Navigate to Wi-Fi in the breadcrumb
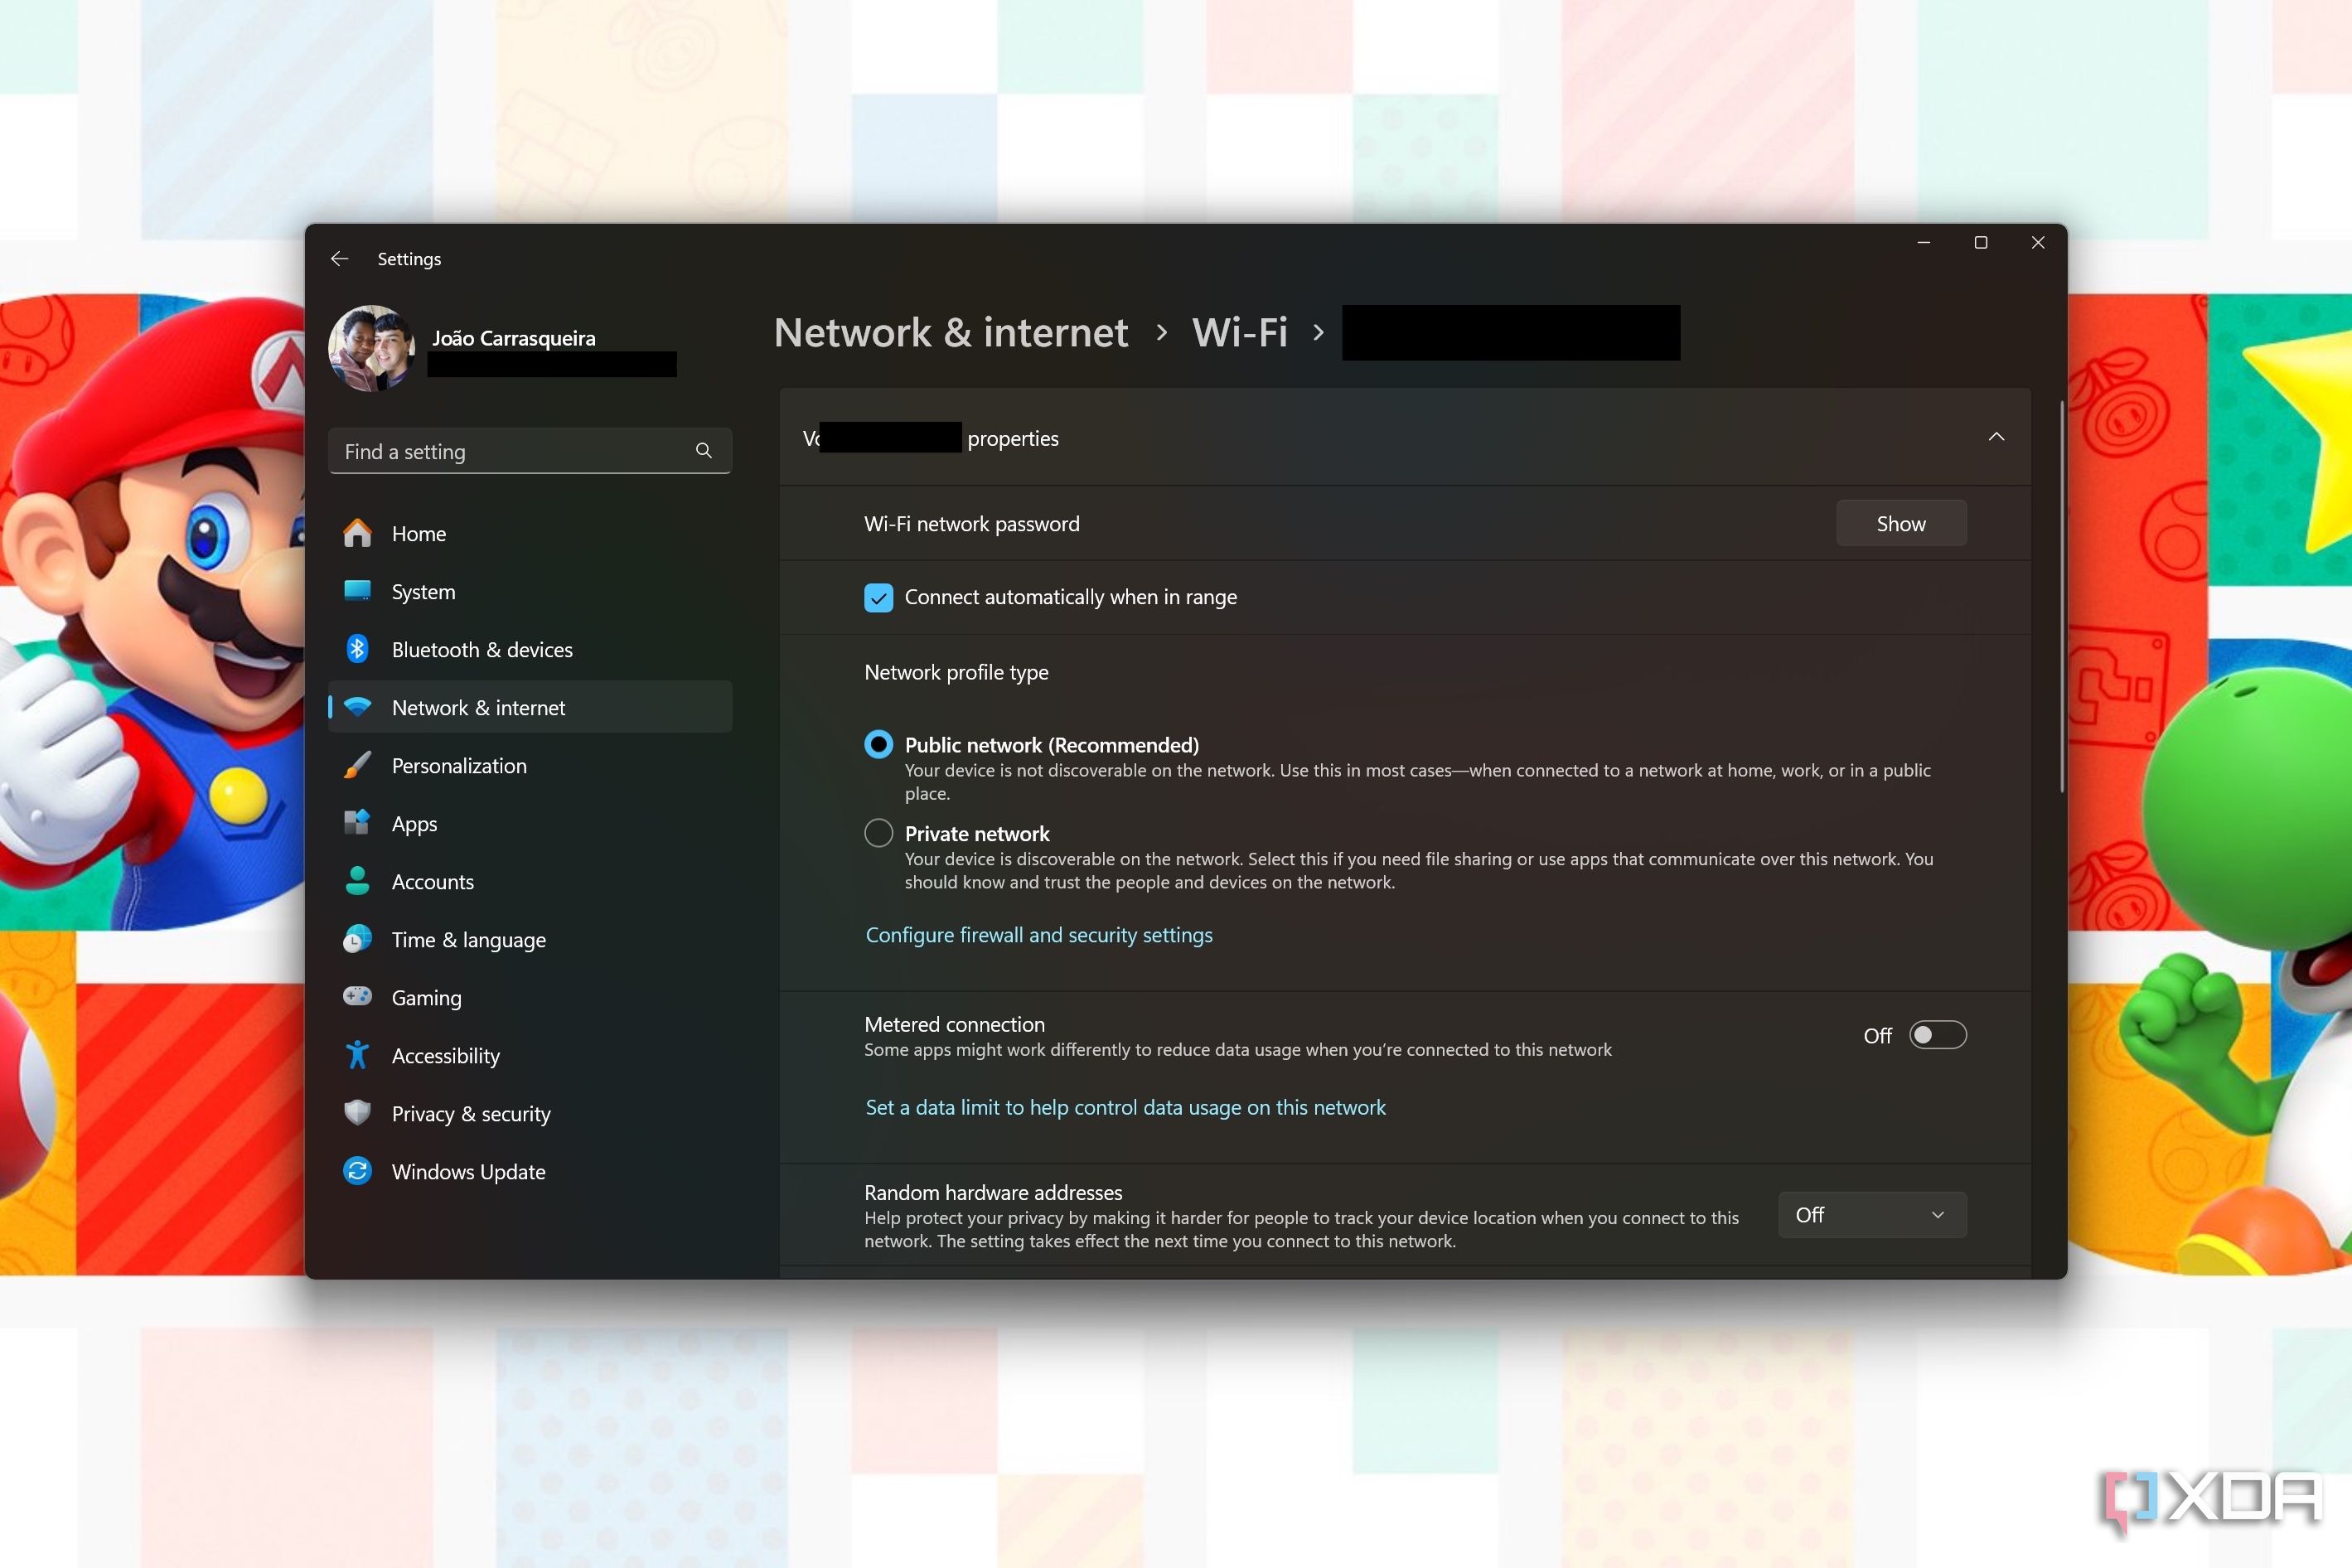This screenshot has height=1568, width=2352. pos(1239,332)
